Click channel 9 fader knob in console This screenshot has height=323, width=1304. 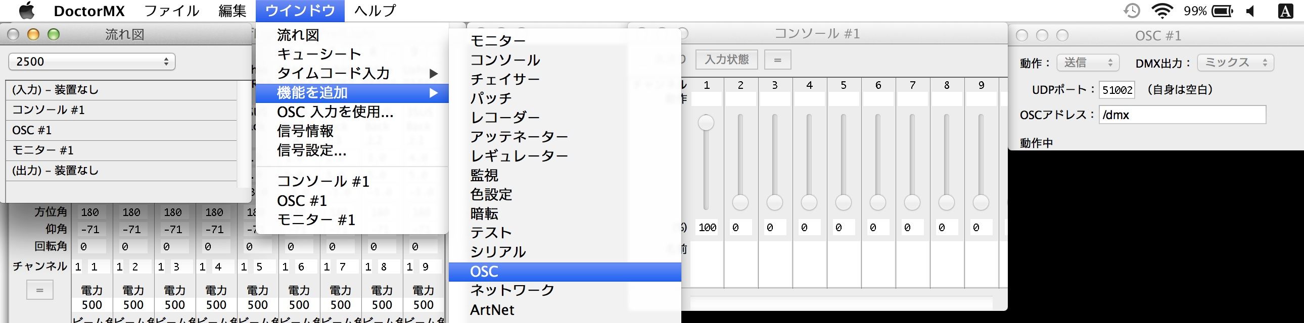981,203
